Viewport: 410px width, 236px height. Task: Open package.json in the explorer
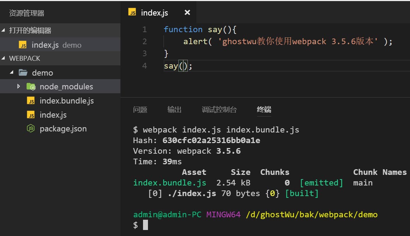coord(63,129)
